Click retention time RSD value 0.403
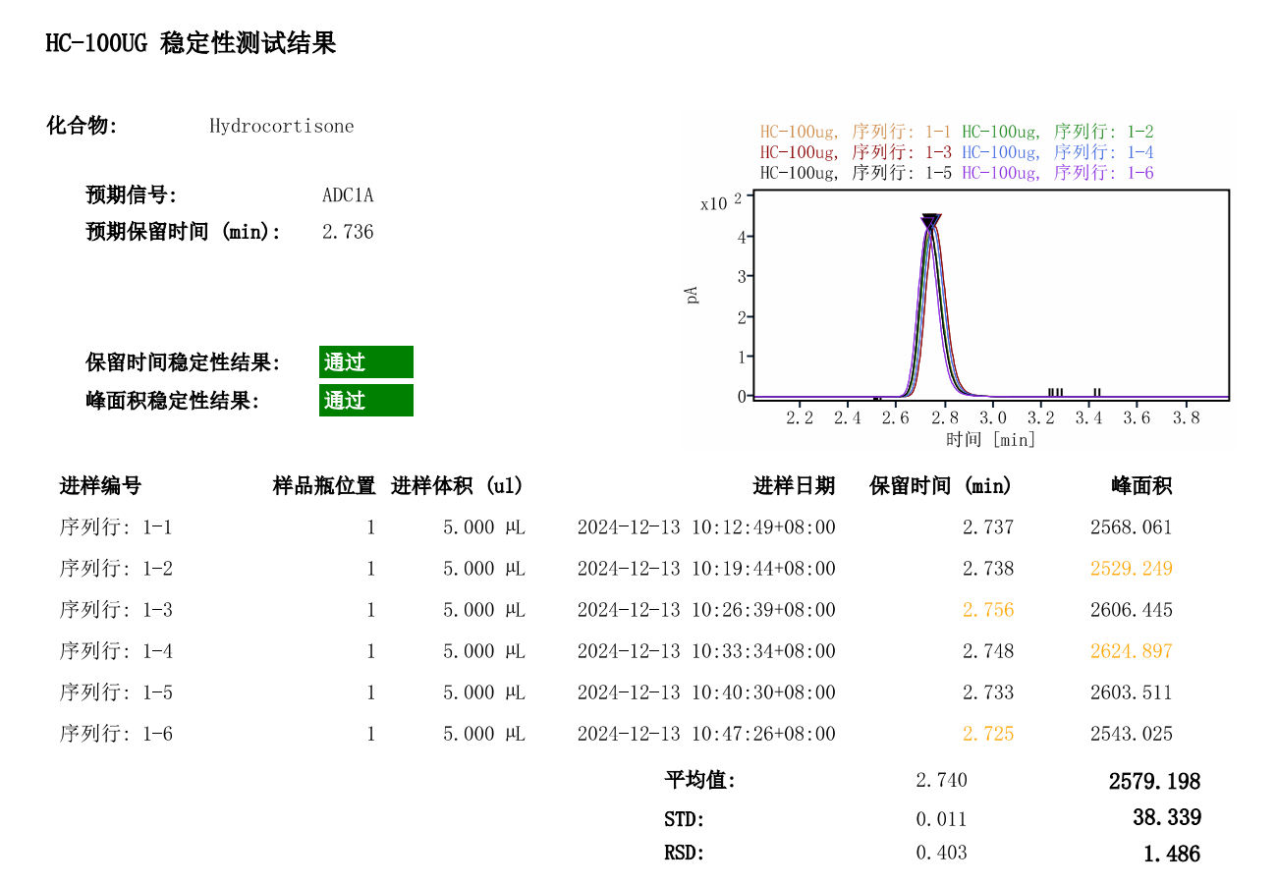 pos(941,853)
